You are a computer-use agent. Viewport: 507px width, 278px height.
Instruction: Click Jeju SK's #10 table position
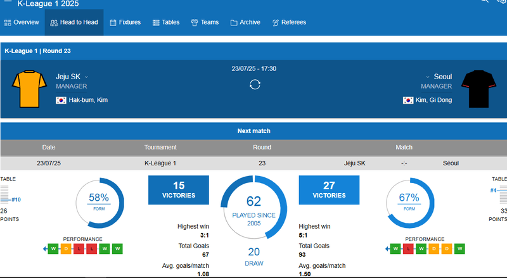(x=16, y=199)
